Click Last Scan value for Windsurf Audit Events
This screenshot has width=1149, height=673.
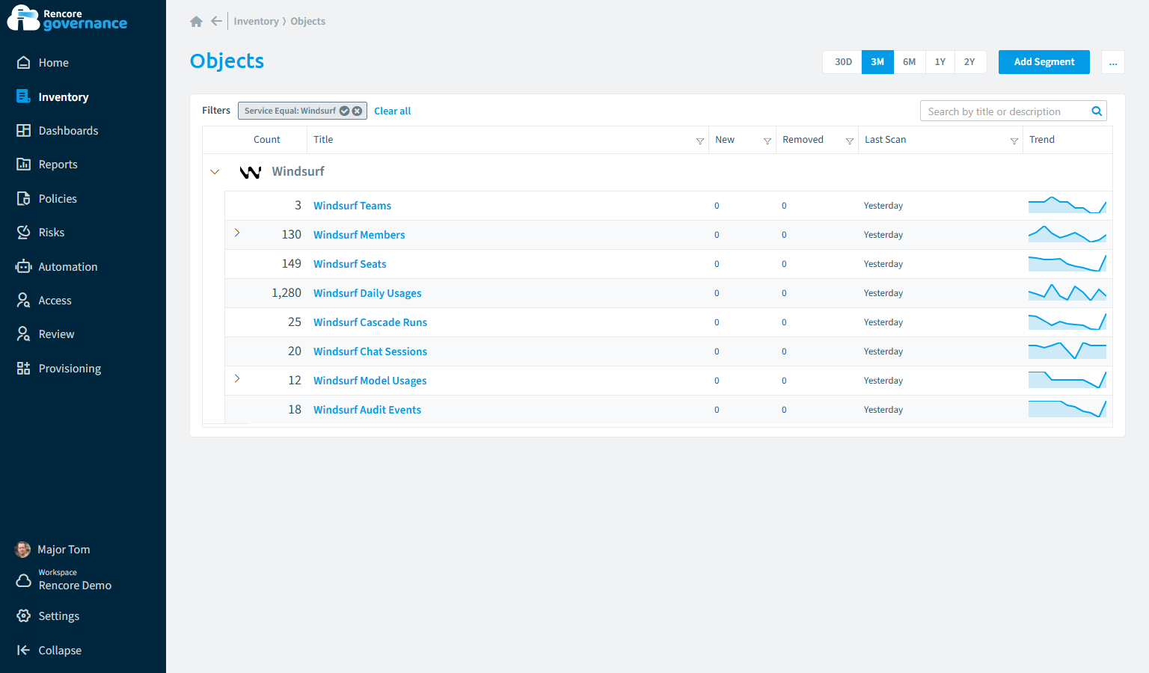tap(883, 410)
